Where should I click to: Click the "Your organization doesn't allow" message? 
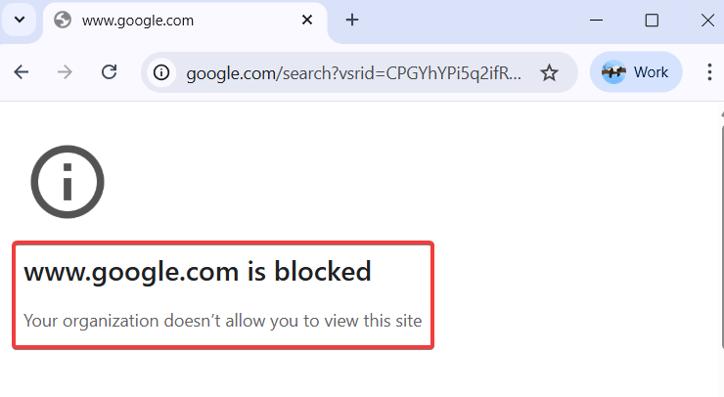pyautogui.click(x=222, y=320)
